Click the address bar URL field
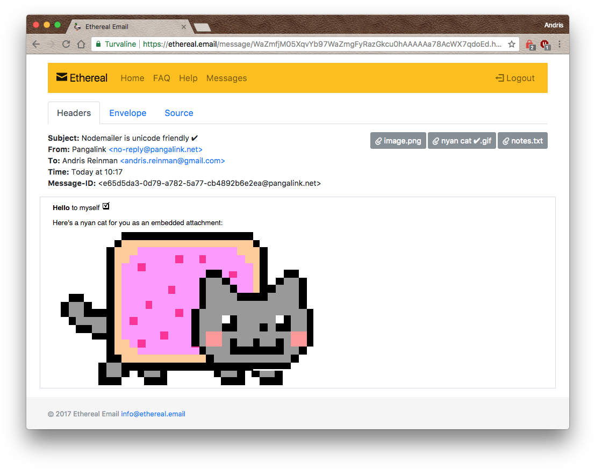595x469 pixels. click(322, 44)
